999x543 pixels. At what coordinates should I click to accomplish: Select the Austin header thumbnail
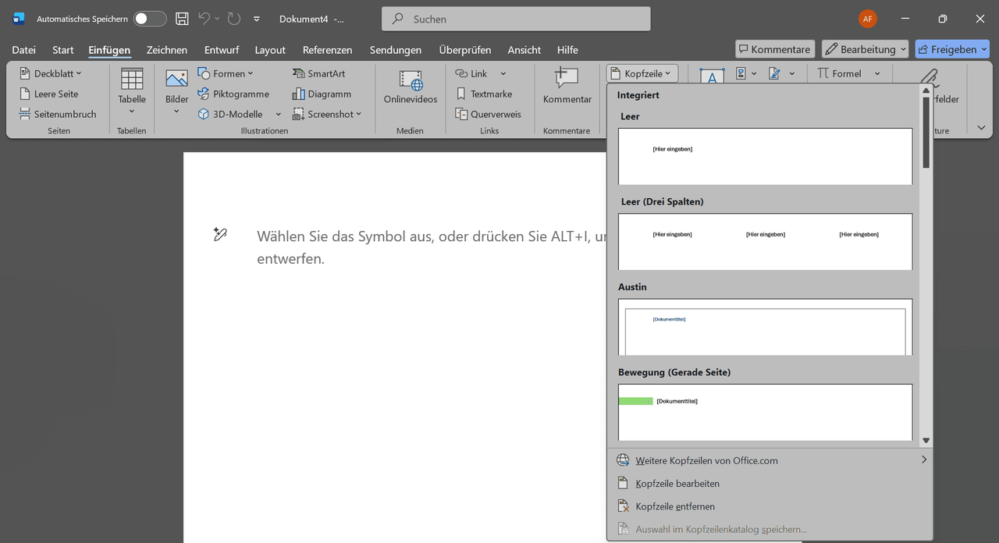pos(765,327)
